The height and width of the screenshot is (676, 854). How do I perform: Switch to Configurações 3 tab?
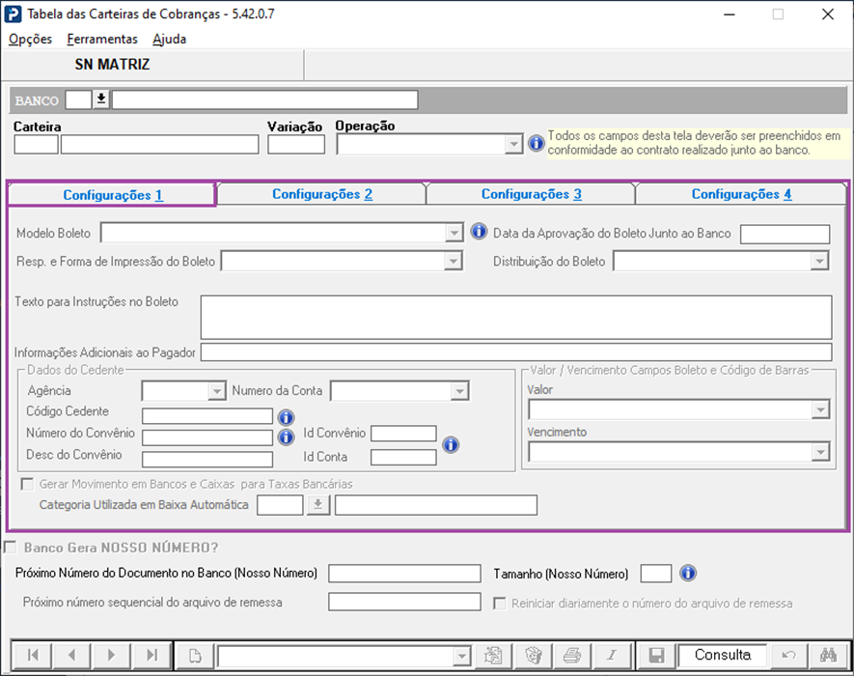(531, 194)
